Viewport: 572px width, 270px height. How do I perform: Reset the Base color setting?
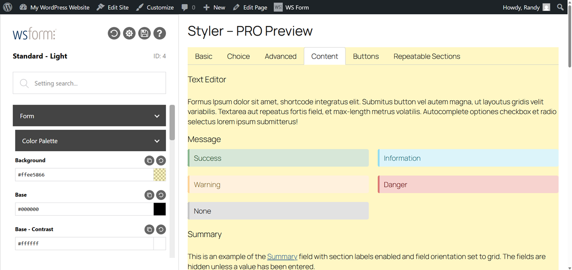[x=161, y=195]
